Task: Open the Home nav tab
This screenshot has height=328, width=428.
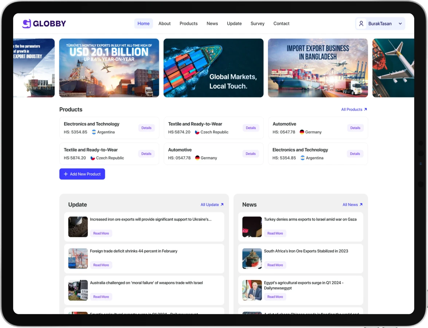Action: pyautogui.click(x=143, y=23)
